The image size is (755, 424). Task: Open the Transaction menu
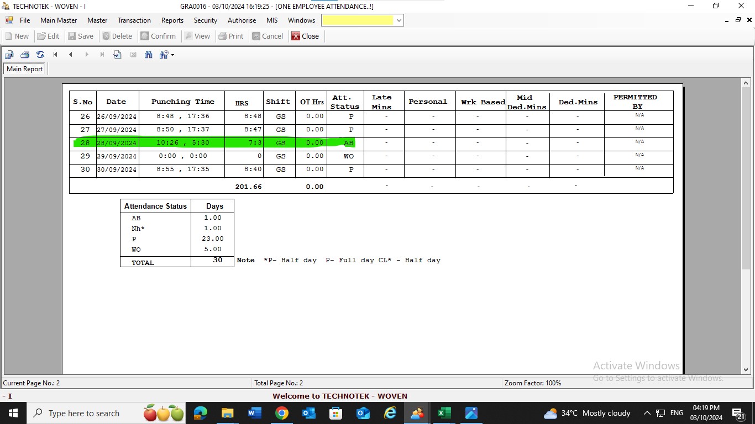coord(134,20)
